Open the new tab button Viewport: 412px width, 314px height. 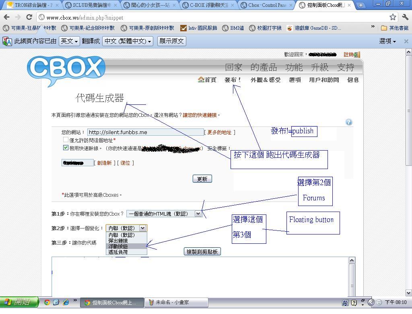360,5
